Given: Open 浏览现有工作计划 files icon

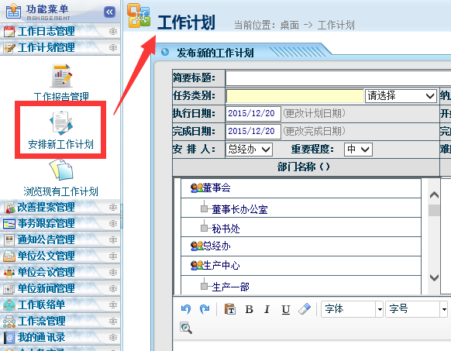Looking at the screenshot, I should 61,170.
